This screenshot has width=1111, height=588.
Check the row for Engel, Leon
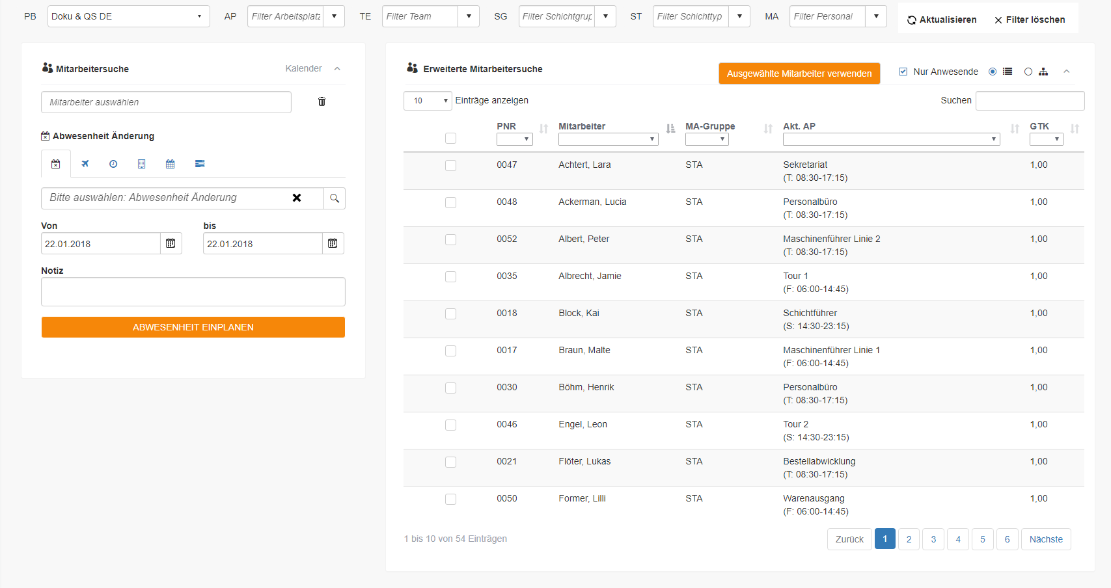pyautogui.click(x=450, y=425)
